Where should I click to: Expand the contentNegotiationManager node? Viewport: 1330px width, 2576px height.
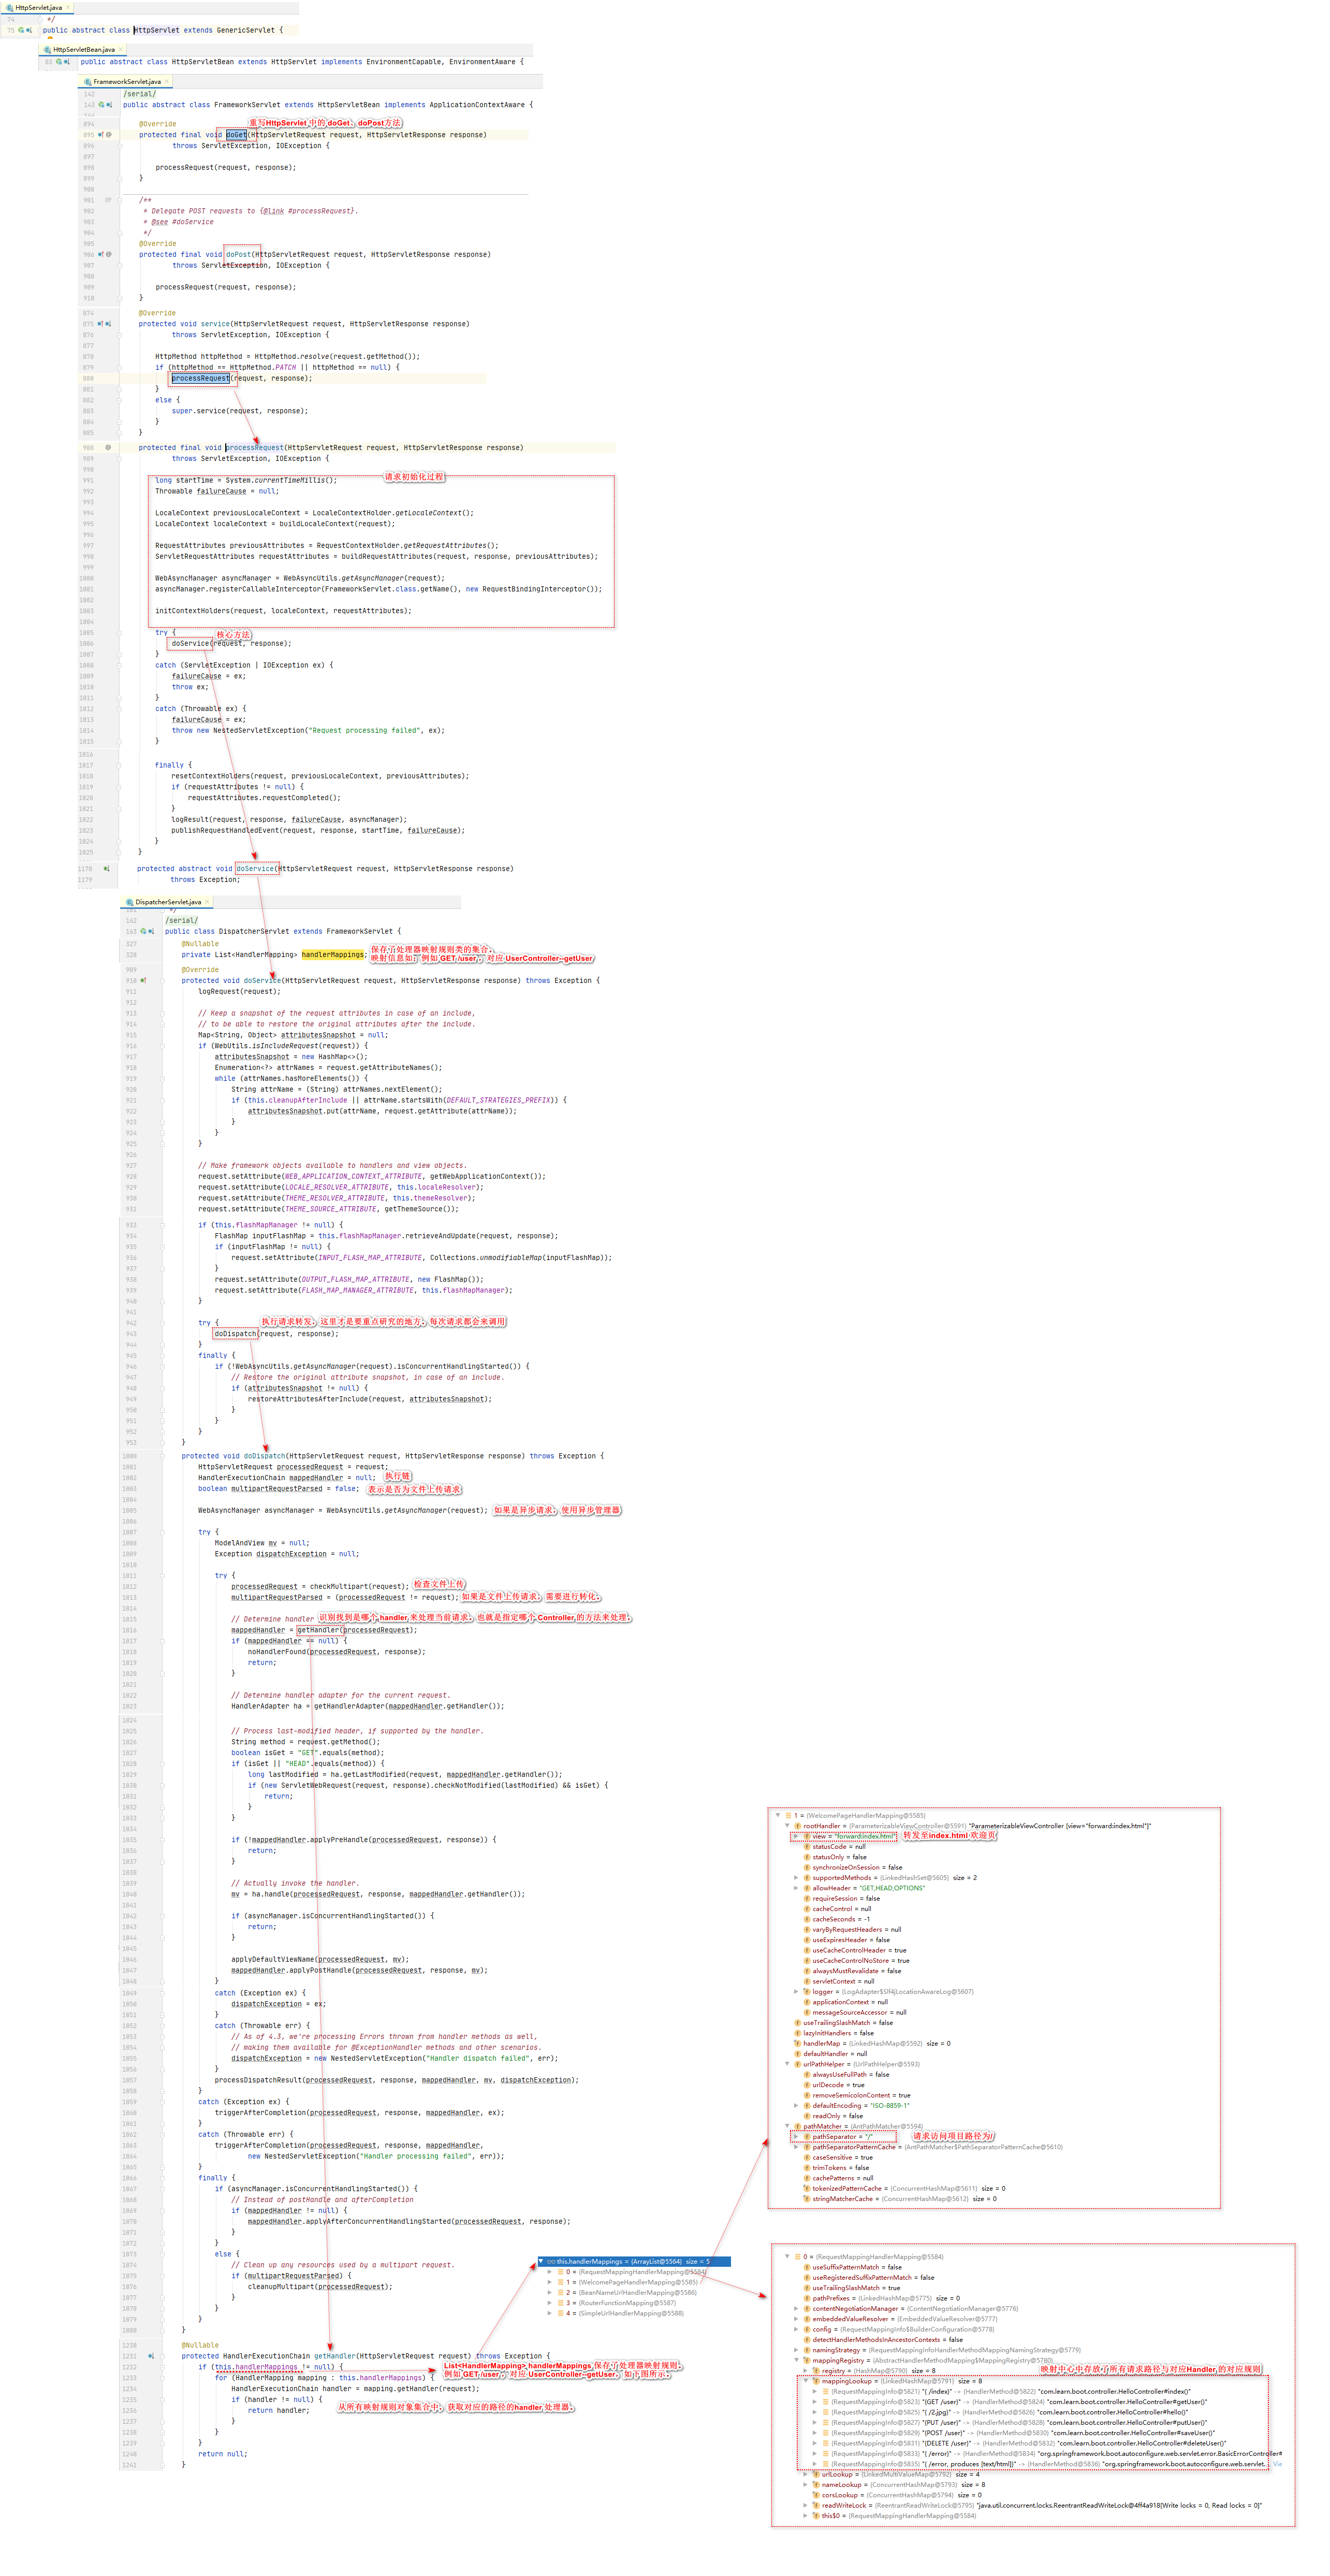(796, 2309)
